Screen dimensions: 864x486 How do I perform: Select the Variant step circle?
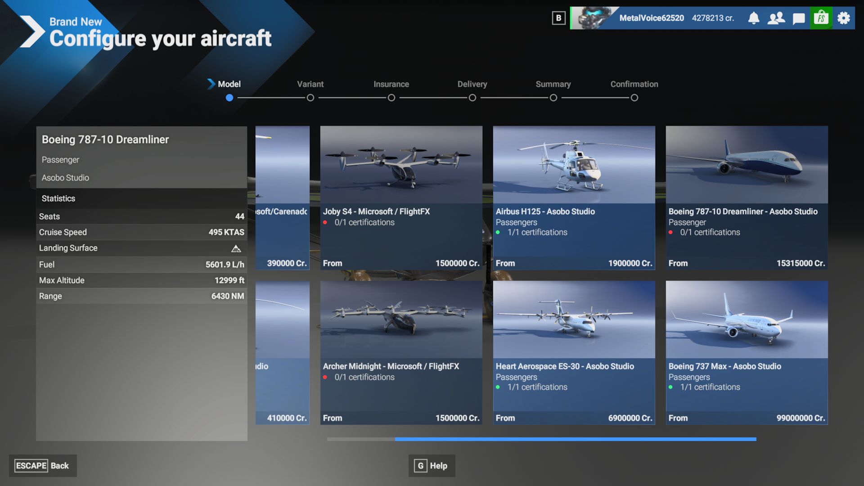click(310, 98)
